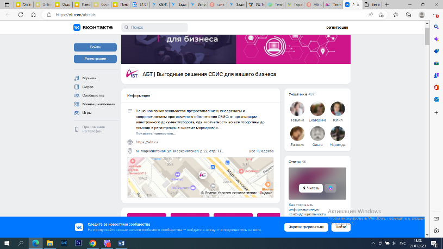Viewport: 443px width, 249px height.
Task: Expand the list via Все 42 адреса
Action: [261, 151]
